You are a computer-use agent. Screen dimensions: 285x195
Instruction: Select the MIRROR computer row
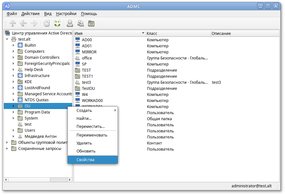89,52
